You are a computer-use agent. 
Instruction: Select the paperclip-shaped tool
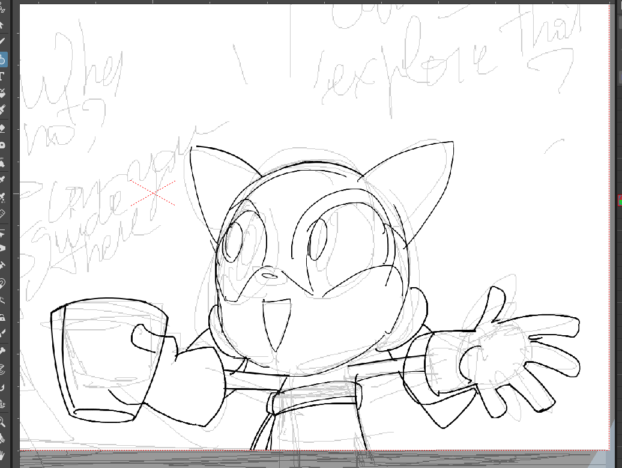pyautogui.click(x=2, y=284)
